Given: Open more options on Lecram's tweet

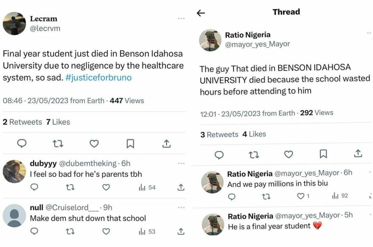Looking at the screenshot, I should point(181,19).
